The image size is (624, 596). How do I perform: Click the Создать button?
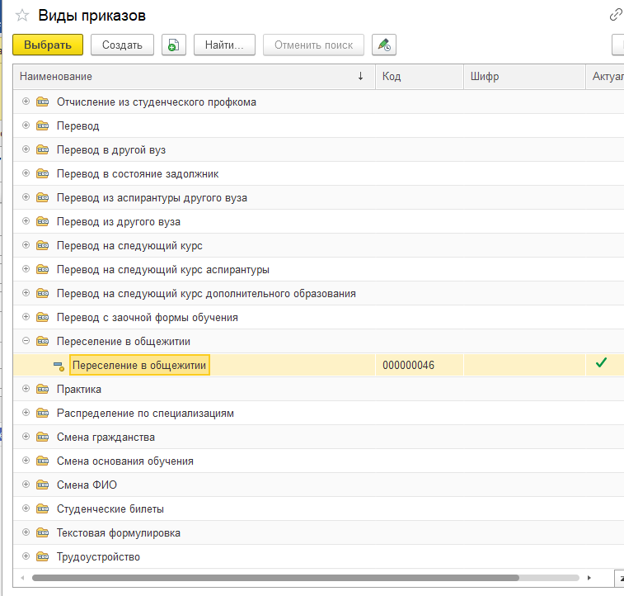pyautogui.click(x=122, y=45)
